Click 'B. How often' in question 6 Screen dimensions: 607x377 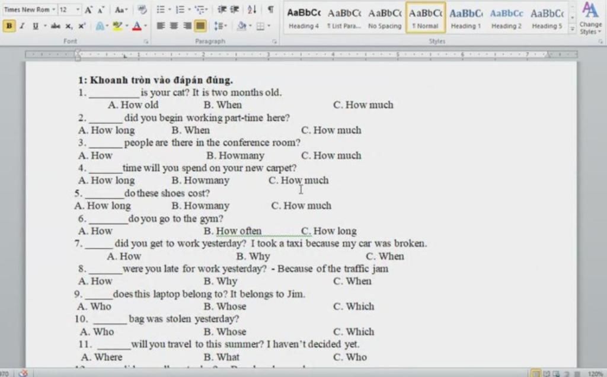click(232, 231)
